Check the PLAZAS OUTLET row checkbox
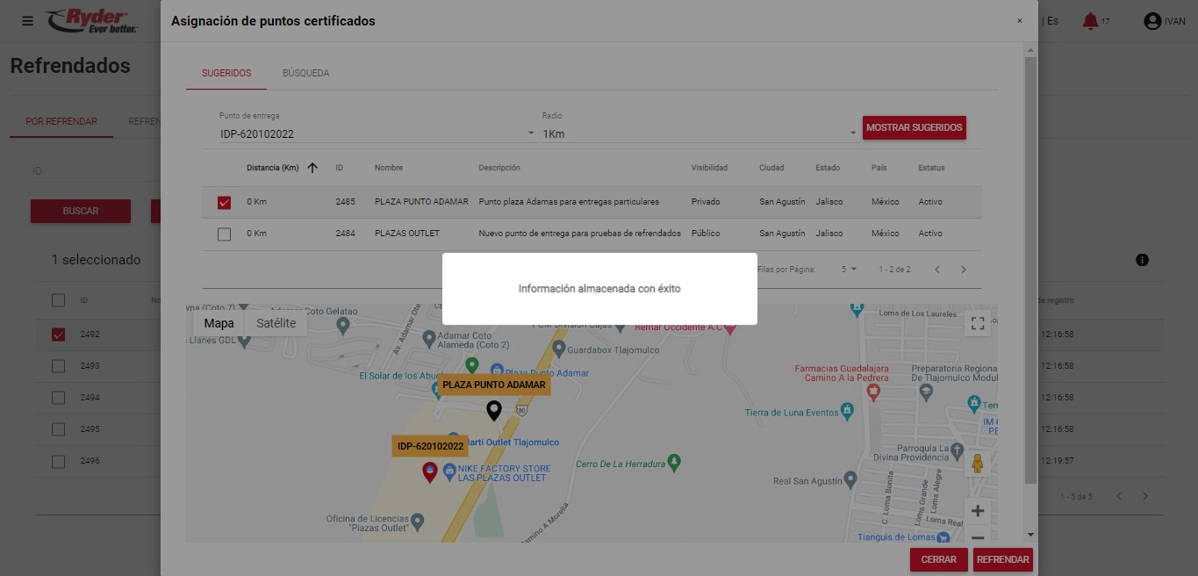Viewport: 1198px width, 576px height. click(x=224, y=234)
